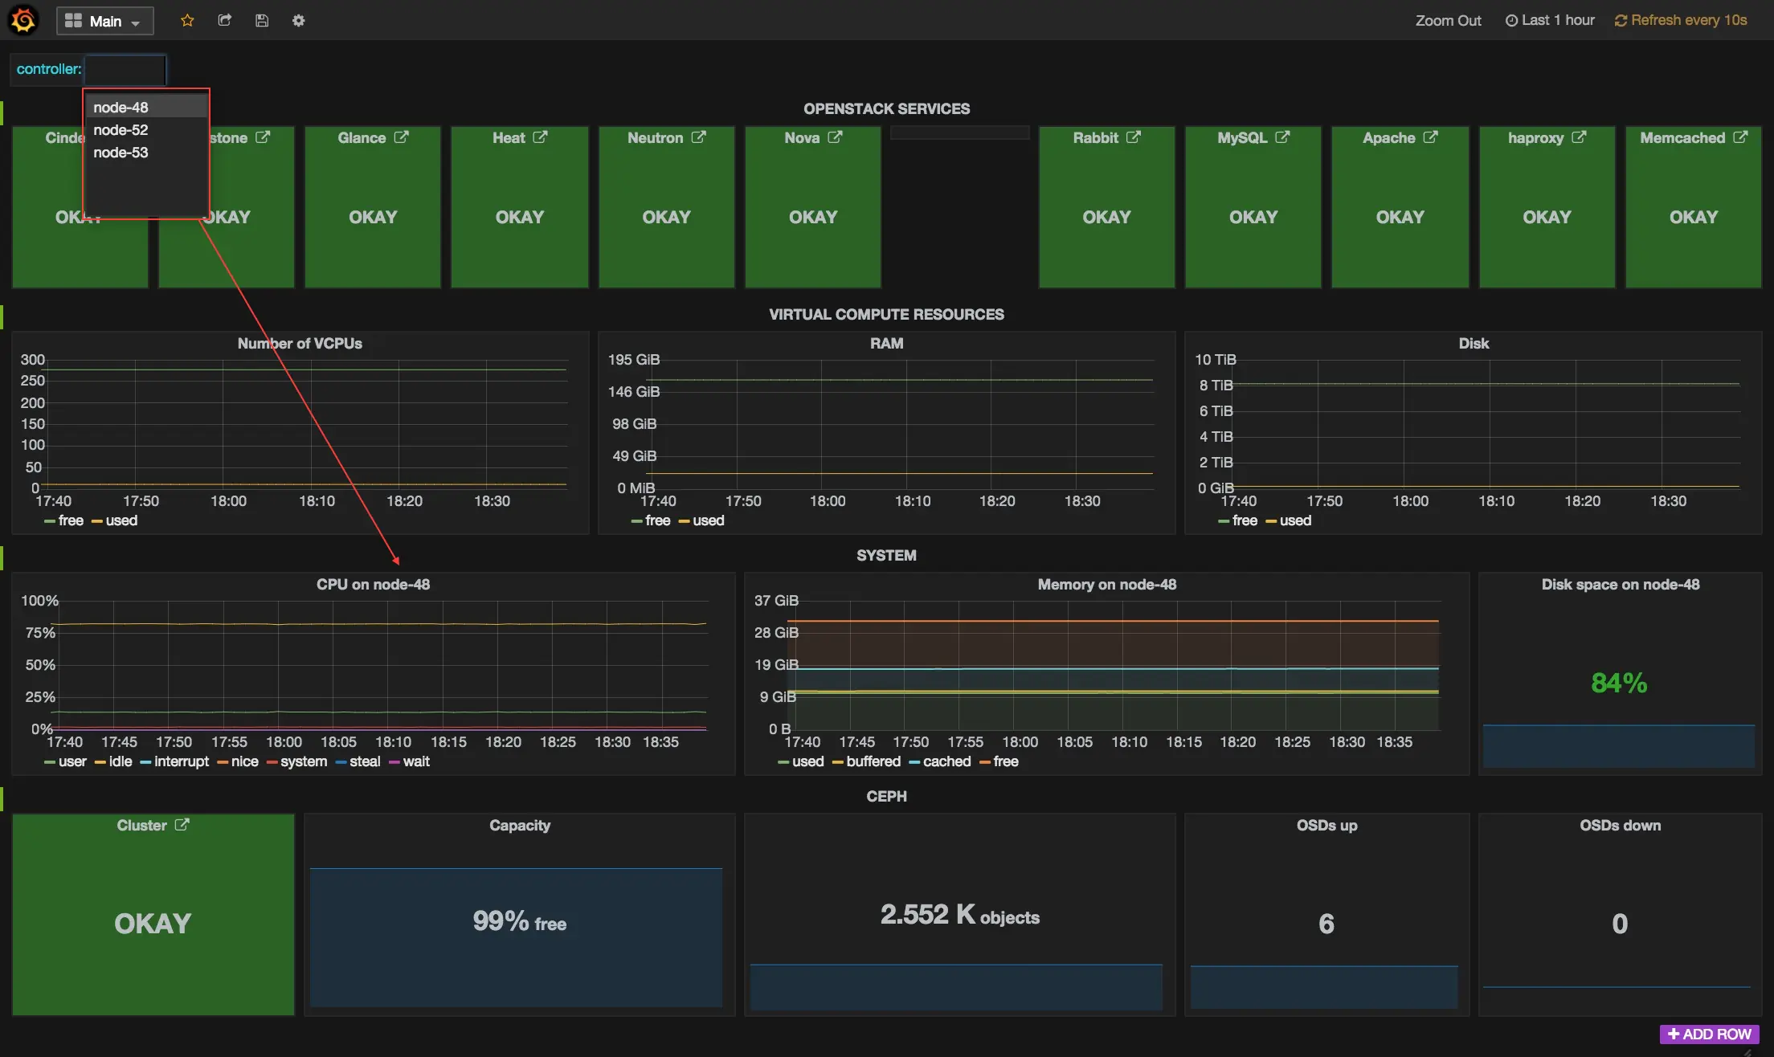Viewport: 1774px width, 1057px height.
Task: Select node-48 from controller list
Action: point(146,107)
